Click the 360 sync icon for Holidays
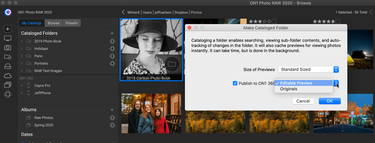Image resolution: width=375 pixels, height=143 pixels. tap(112, 49)
